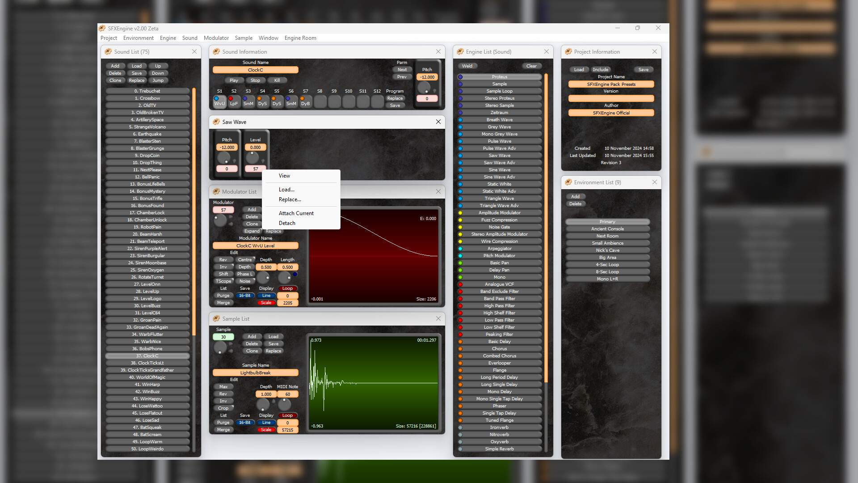Click the SFXEngine icon on Saw Wave panel
The image size is (858, 483).
click(216, 122)
